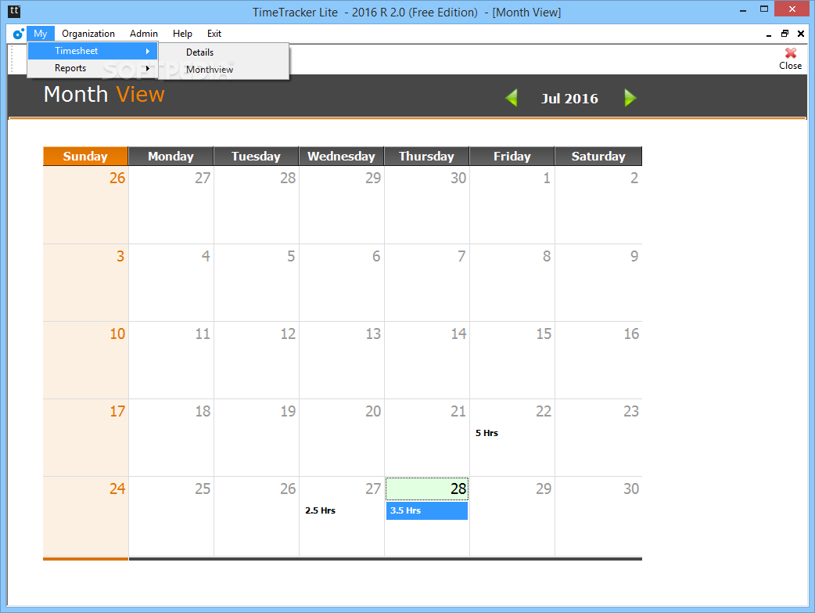Select Thursday July 21 cell
Image resolution: width=815 pixels, height=613 pixels.
[x=427, y=438]
